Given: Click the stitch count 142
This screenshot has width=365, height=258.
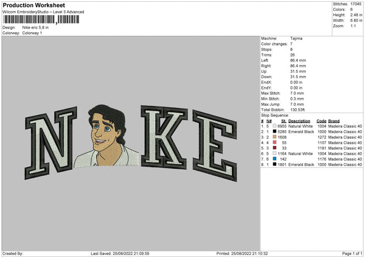Looking at the screenshot, I should [x=283, y=159].
